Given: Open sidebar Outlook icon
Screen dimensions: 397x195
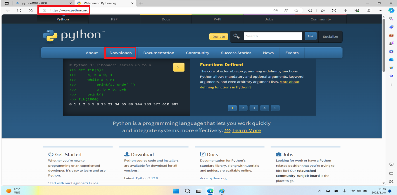Looking at the screenshot, I should click(391, 60).
